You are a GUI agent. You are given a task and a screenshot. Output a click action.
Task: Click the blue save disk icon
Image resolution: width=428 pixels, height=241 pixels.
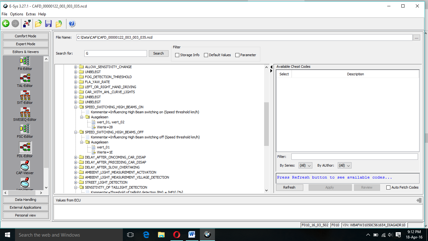click(48, 24)
